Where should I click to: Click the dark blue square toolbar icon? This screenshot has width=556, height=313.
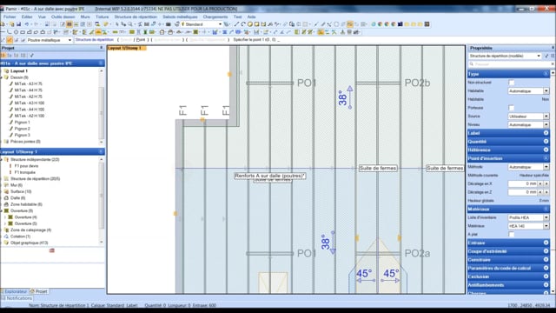click(x=400, y=24)
